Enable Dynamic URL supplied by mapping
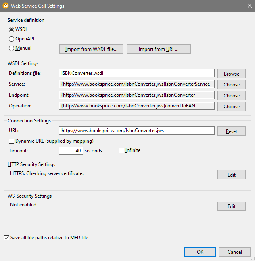The image size is (255, 261). (12, 141)
